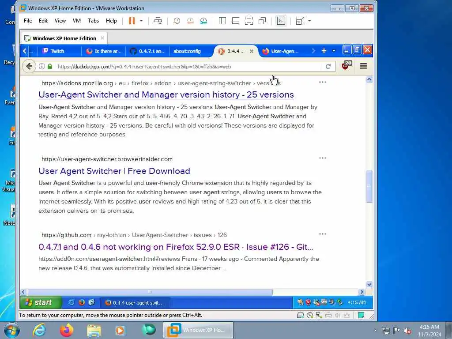Open the VM menu
This screenshot has width=452, height=339.
click(x=77, y=21)
